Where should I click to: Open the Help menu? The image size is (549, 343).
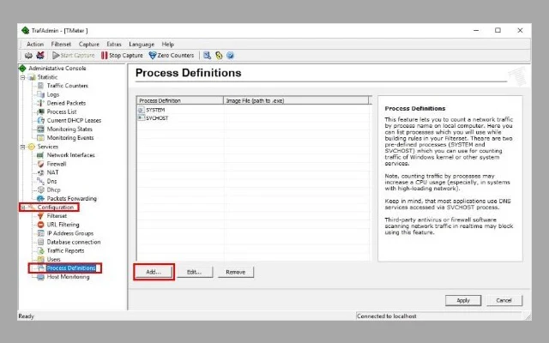pos(168,44)
